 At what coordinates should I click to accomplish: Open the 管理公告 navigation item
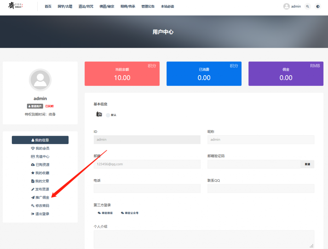tap(148, 6)
